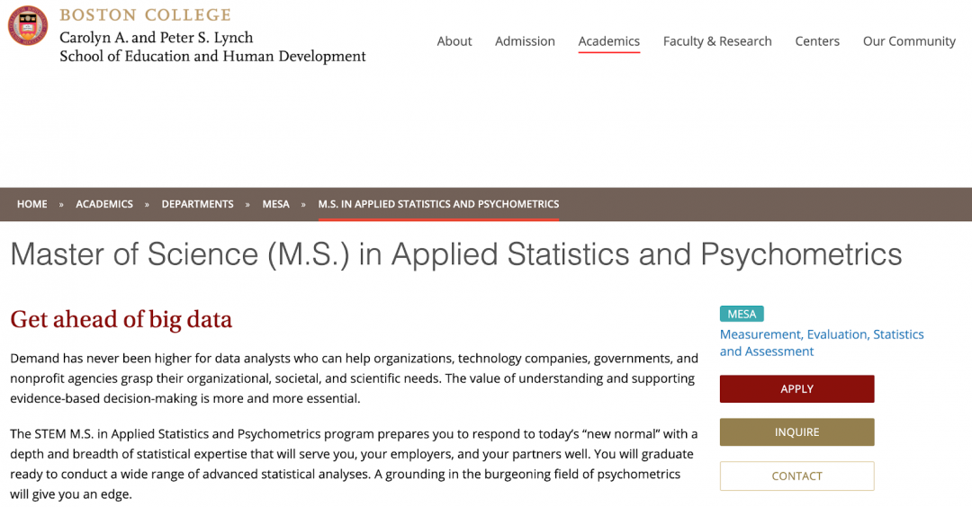Image resolution: width=972 pixels, height=507 pixels.
Task: Click the HOME breadcrumb link
Action: (32, 204)
